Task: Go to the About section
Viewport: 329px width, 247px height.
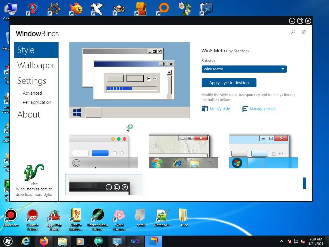Action: [x=29, y=114]
